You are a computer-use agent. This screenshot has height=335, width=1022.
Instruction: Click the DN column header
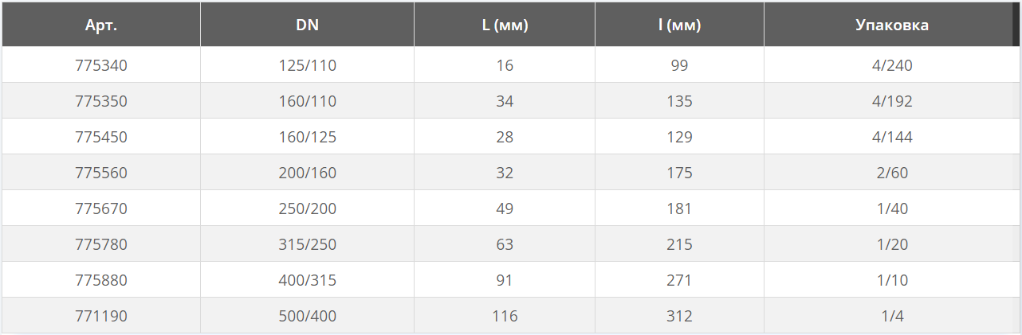pos(307,25)
